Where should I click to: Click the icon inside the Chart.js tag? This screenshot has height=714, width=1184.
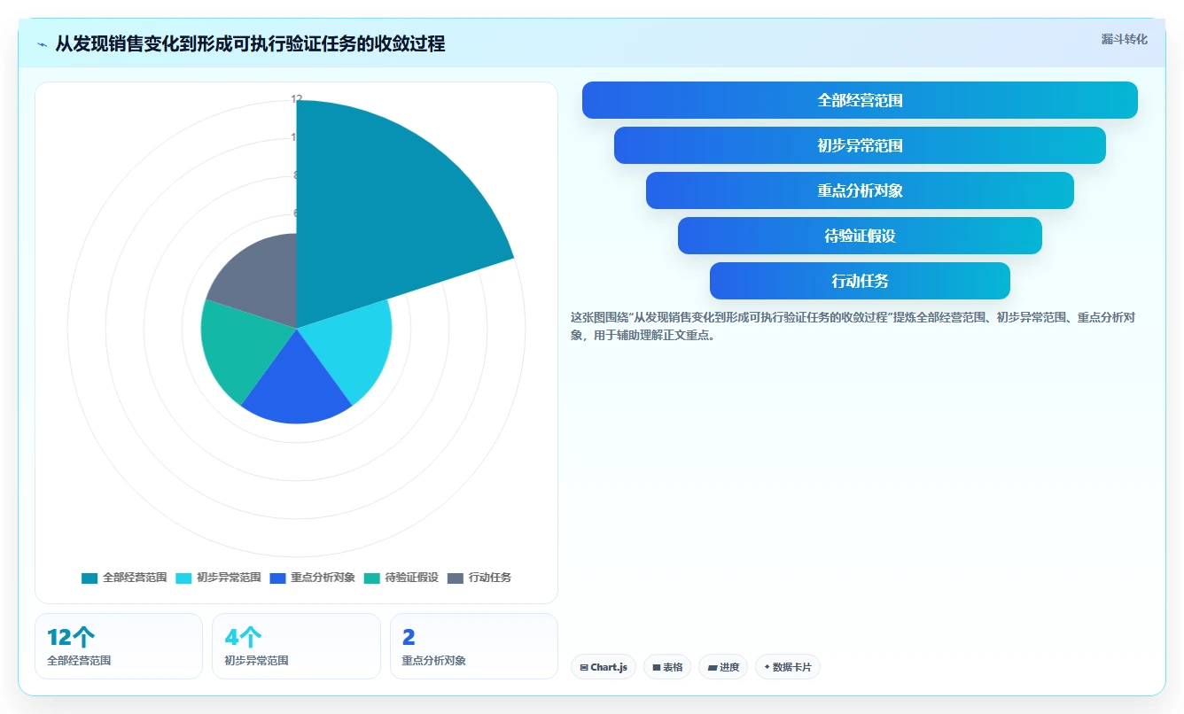584,667
